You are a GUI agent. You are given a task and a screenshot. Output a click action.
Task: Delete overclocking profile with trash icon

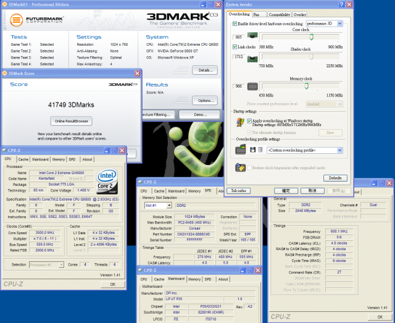[260, 150]
